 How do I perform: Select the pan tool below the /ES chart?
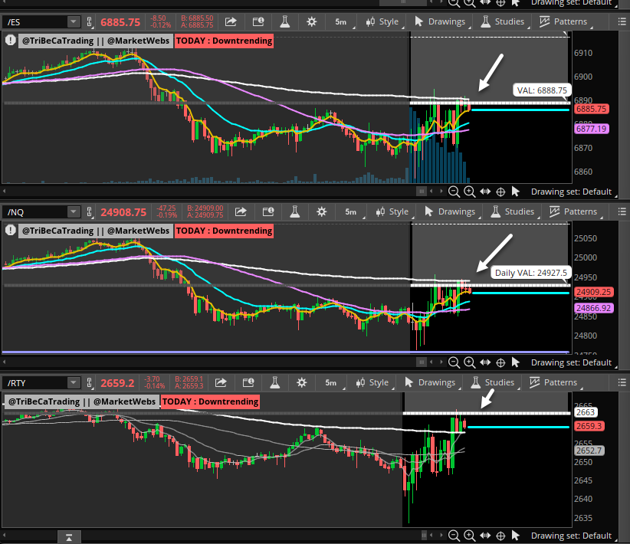[485, 192]
